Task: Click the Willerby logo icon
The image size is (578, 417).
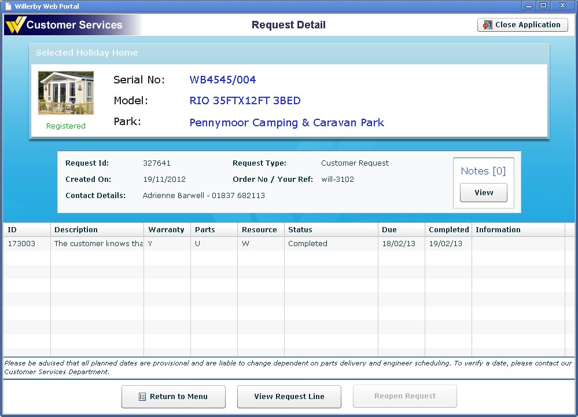Action: [x=16, y=25]
